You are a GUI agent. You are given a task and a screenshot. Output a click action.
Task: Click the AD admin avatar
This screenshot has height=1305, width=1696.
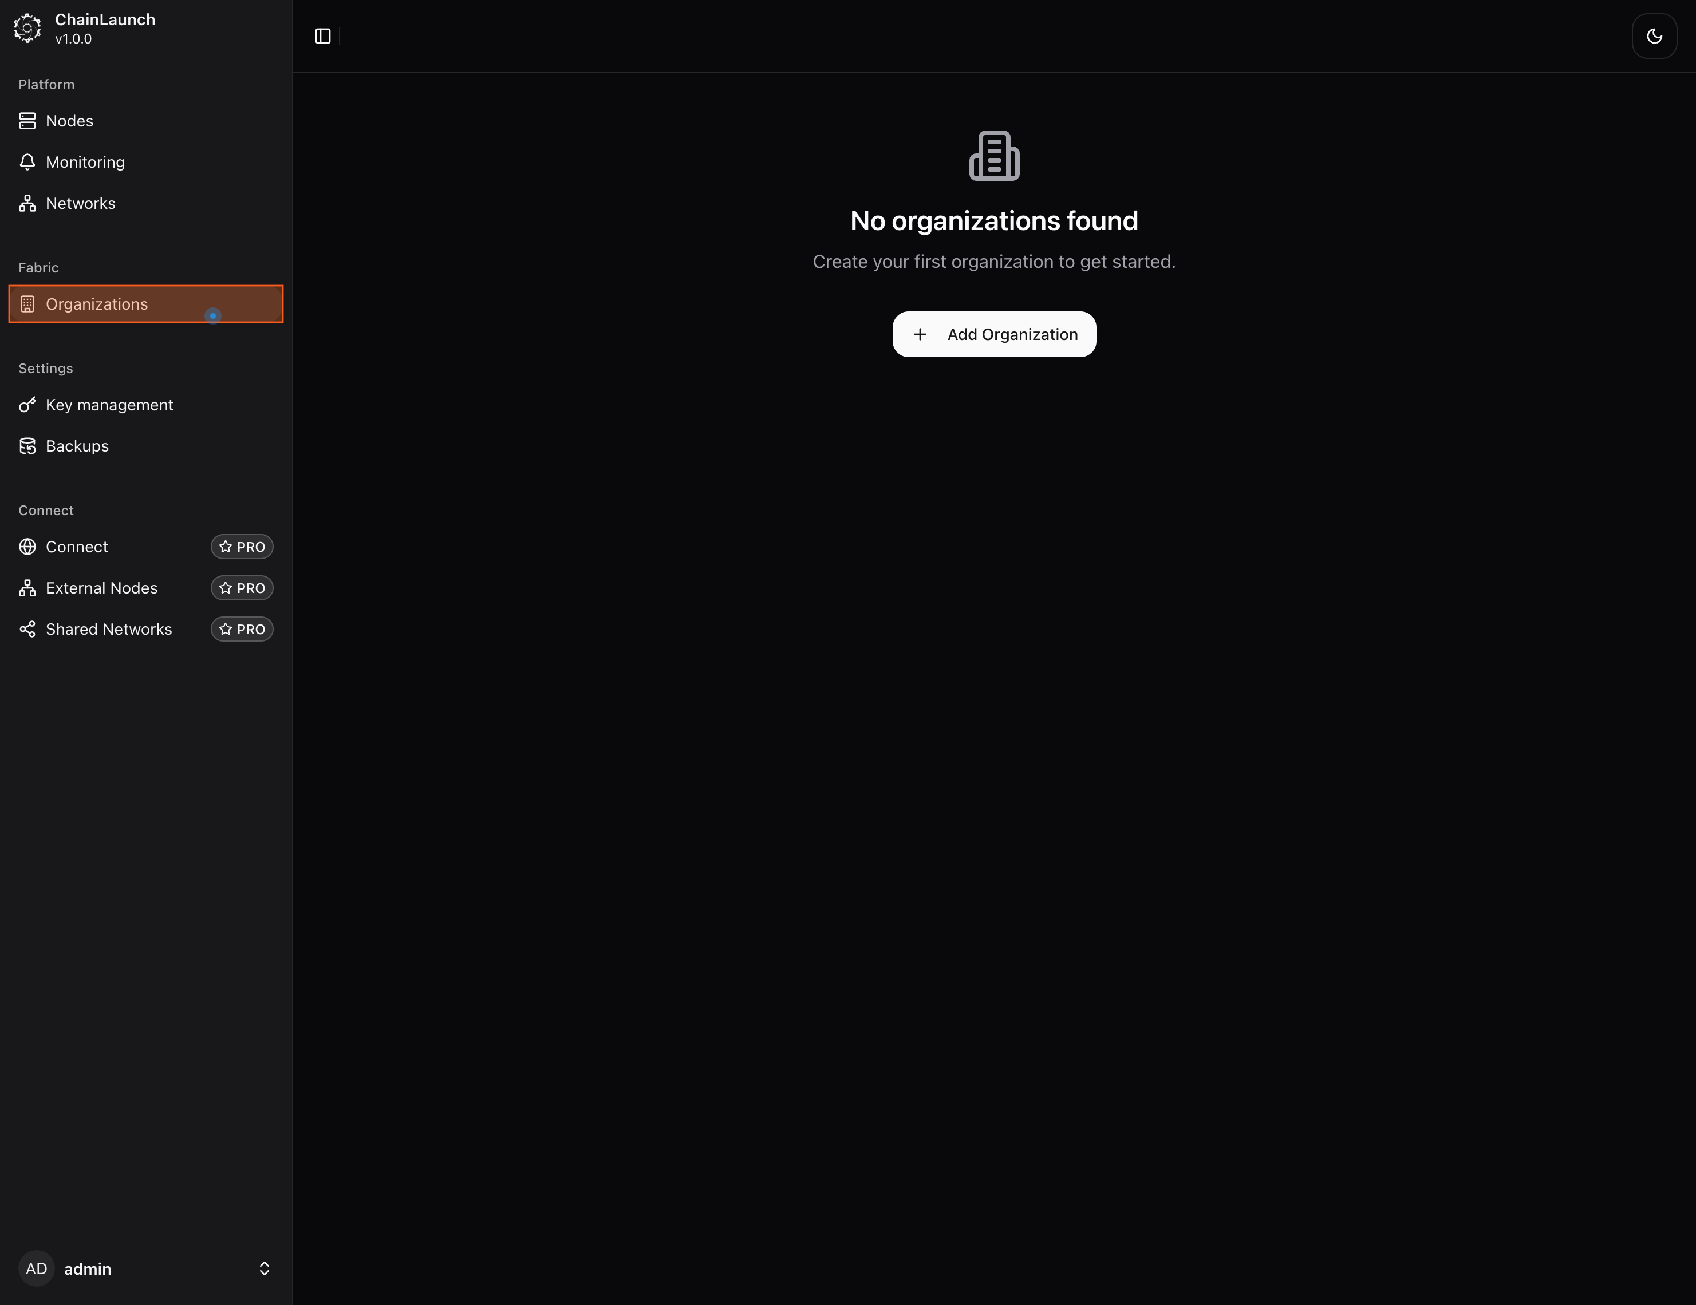click(x=37, y=1268)
